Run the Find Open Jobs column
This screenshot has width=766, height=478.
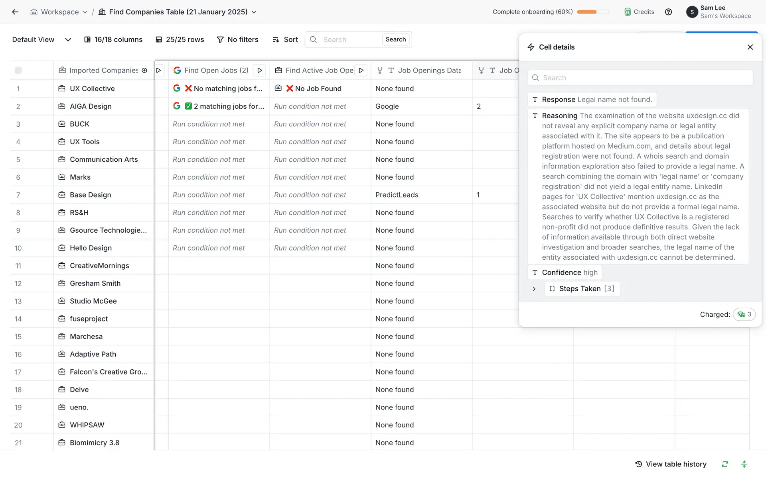(x=260, y=71)
